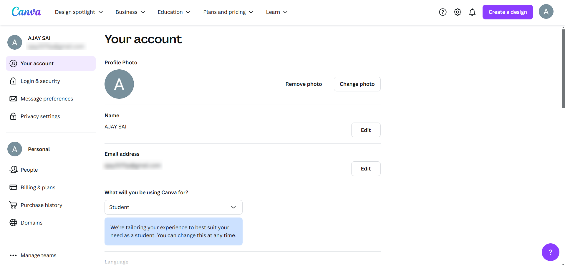The width and height of the screenshot is (565, 266).
Task: Click the profile photo thumbnail
Action: pos(119,84)
